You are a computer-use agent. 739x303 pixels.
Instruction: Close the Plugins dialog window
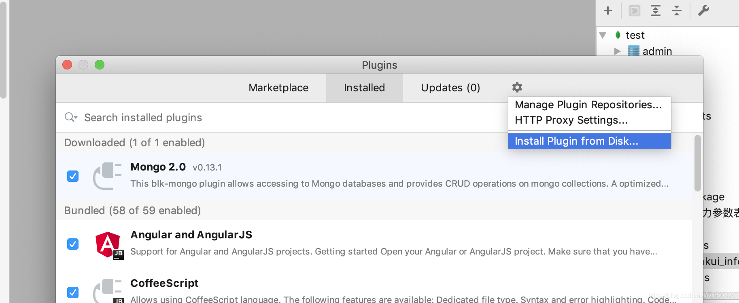point(67,65)
